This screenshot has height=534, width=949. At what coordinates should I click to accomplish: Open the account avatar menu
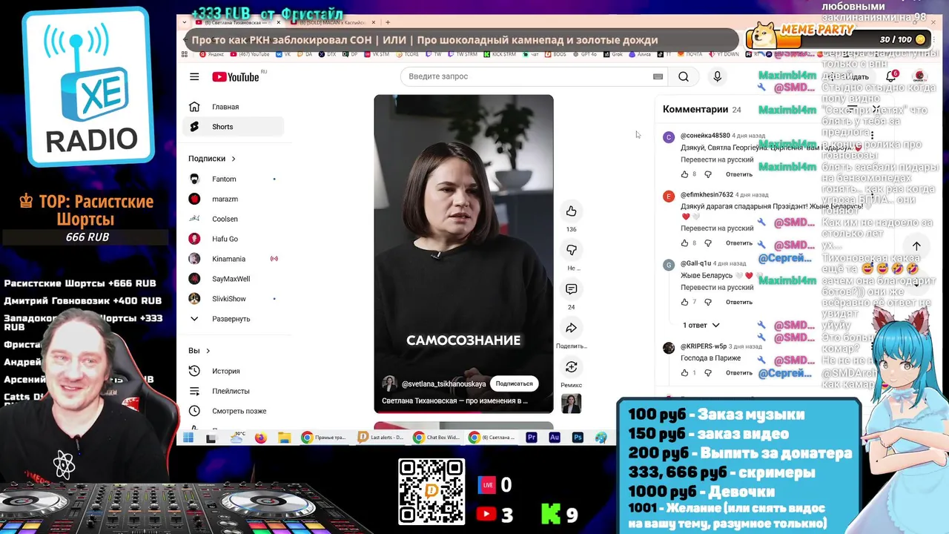point(919,76)
